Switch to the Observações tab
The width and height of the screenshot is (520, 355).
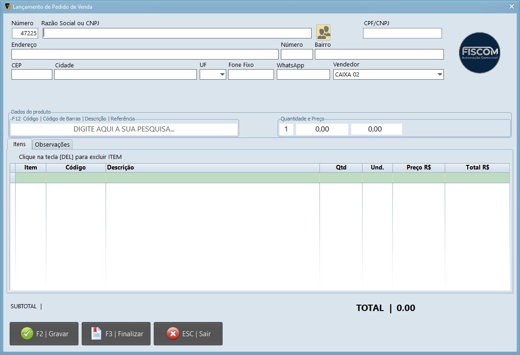(52, 144)
